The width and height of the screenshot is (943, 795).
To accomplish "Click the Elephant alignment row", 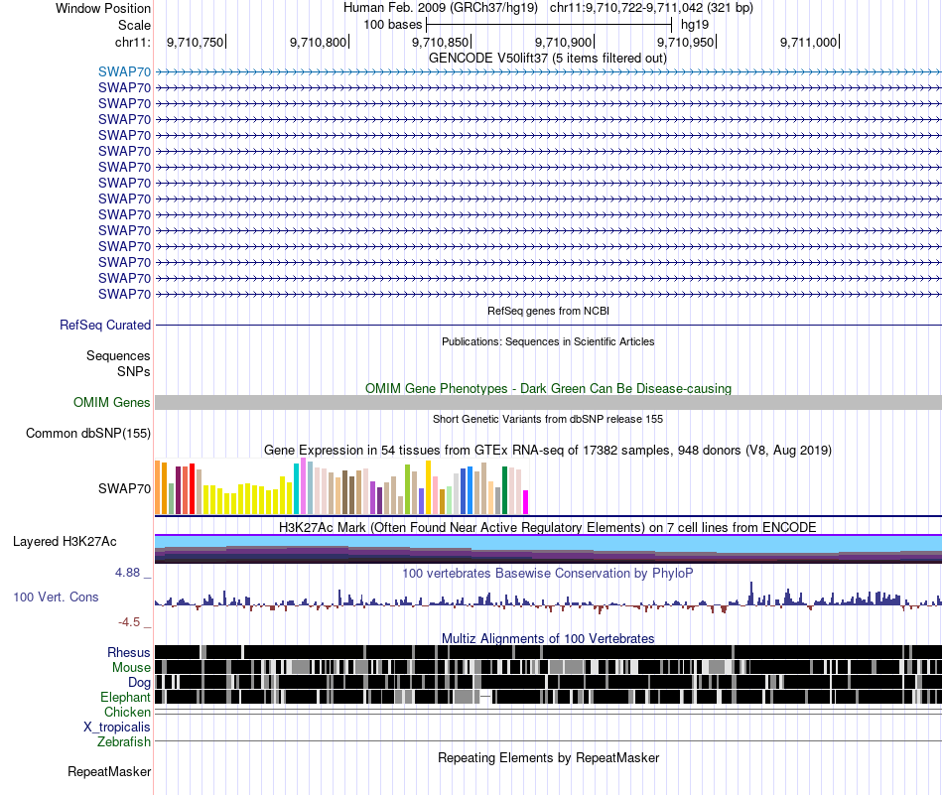I will (548, 697).
